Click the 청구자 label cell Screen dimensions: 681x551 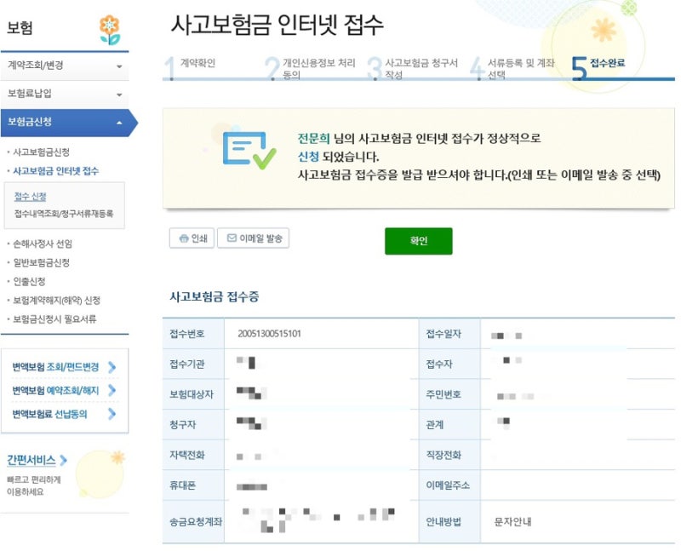(x=193, y=425)
